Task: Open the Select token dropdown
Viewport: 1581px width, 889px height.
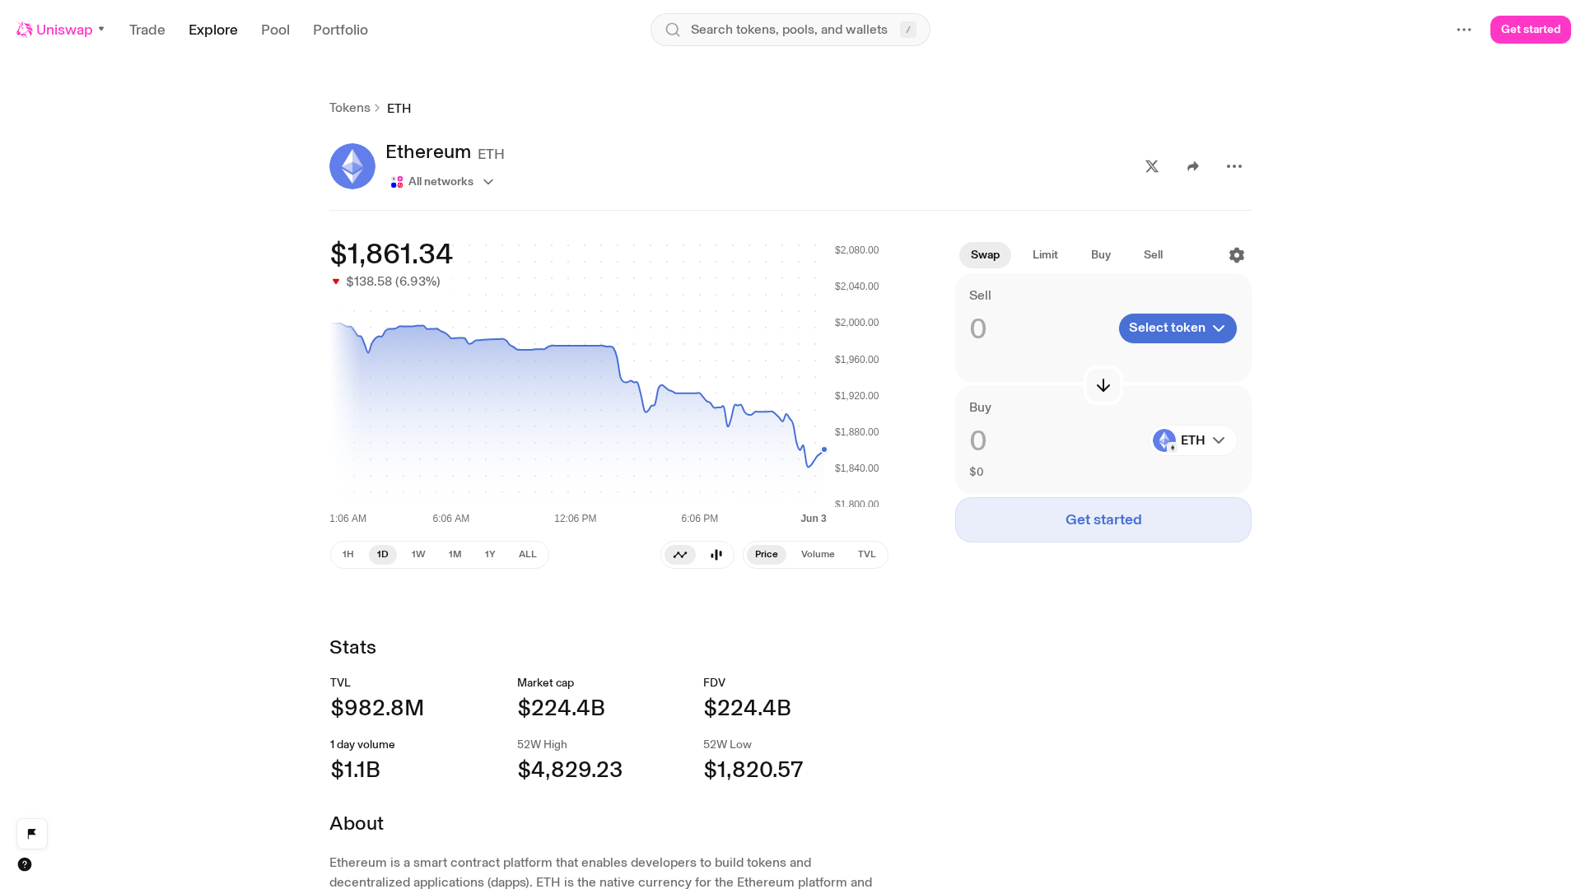Action: pos(1178,328)
